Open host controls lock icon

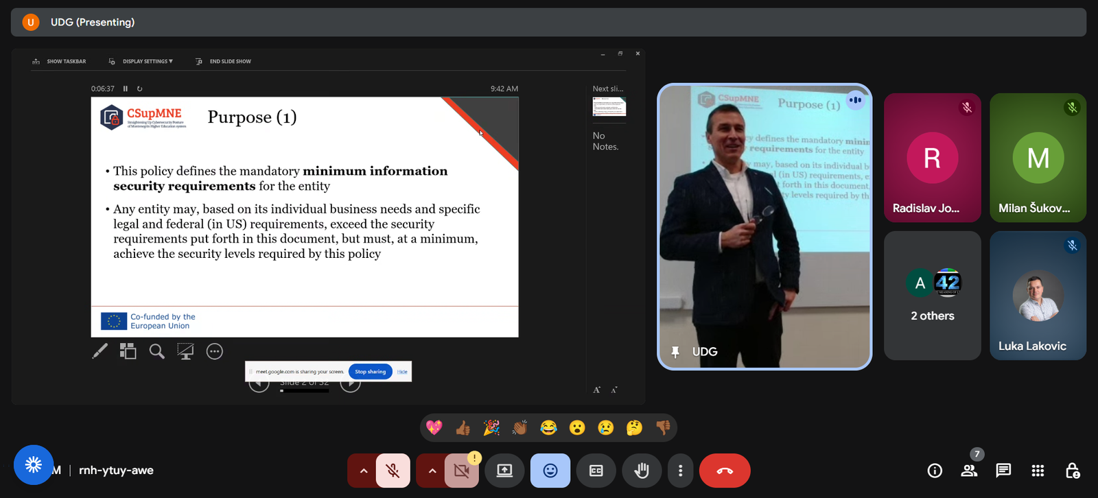tap(1072, 471)
